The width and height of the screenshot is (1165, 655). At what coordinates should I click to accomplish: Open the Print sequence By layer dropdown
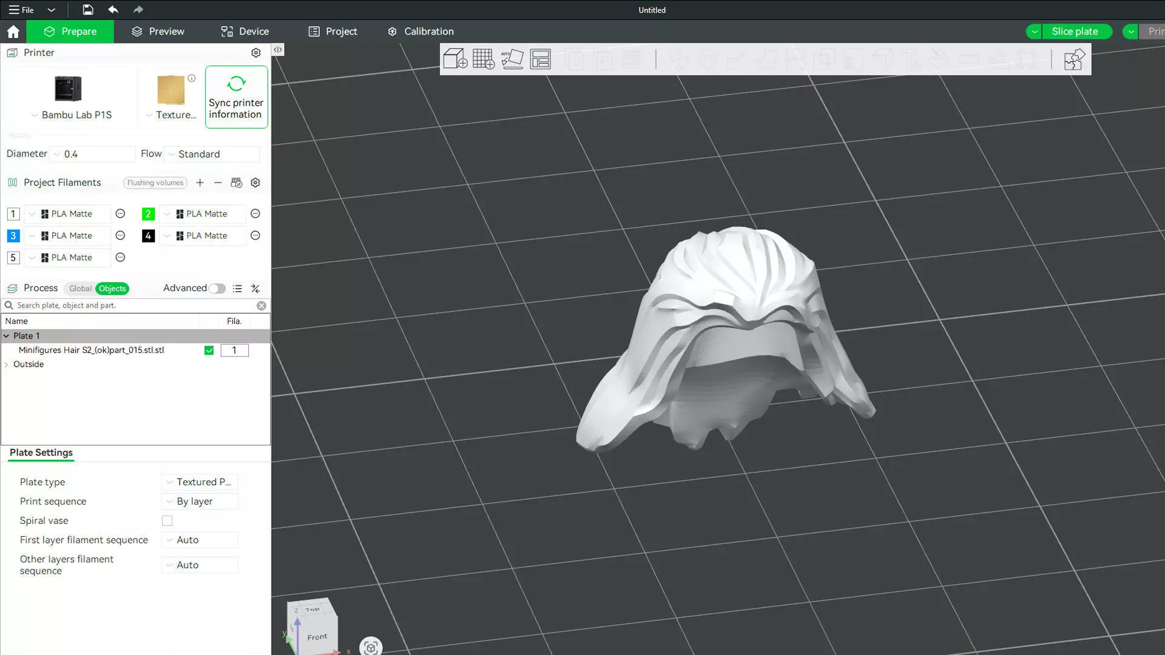(200, 502)
